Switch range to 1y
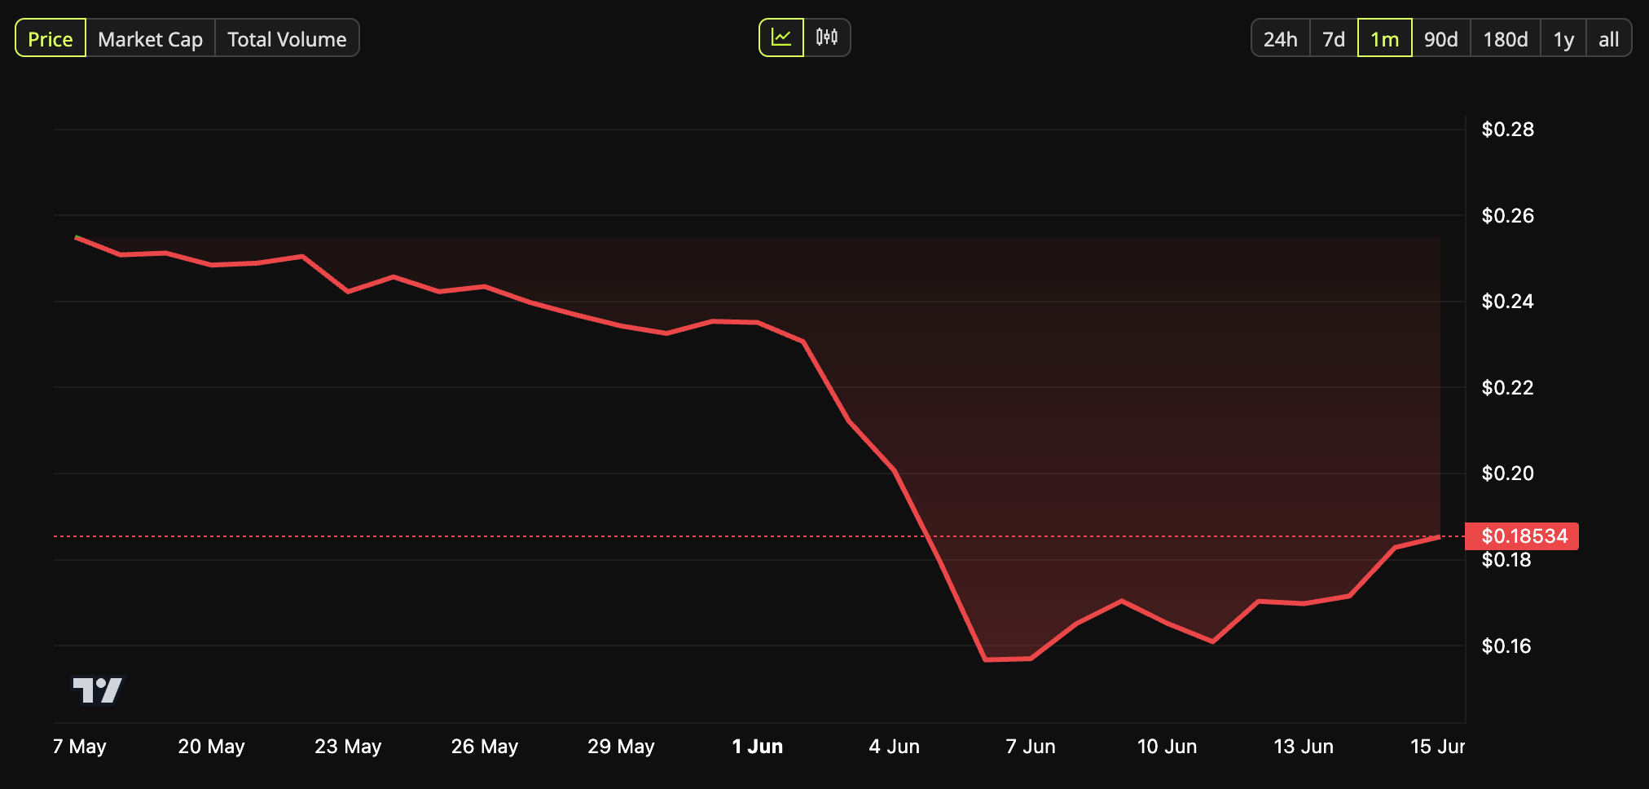This screenshot has height=789, width=1649. point(1563,38)
